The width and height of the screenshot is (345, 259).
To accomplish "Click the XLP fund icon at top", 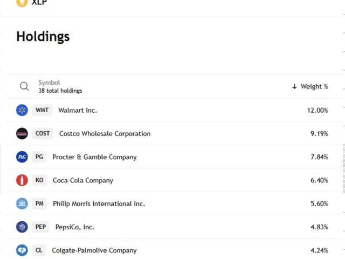I will point(22,2).
